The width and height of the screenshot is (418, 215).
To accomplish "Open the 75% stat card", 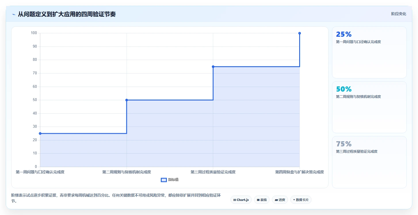I will [x=369, y=162].
